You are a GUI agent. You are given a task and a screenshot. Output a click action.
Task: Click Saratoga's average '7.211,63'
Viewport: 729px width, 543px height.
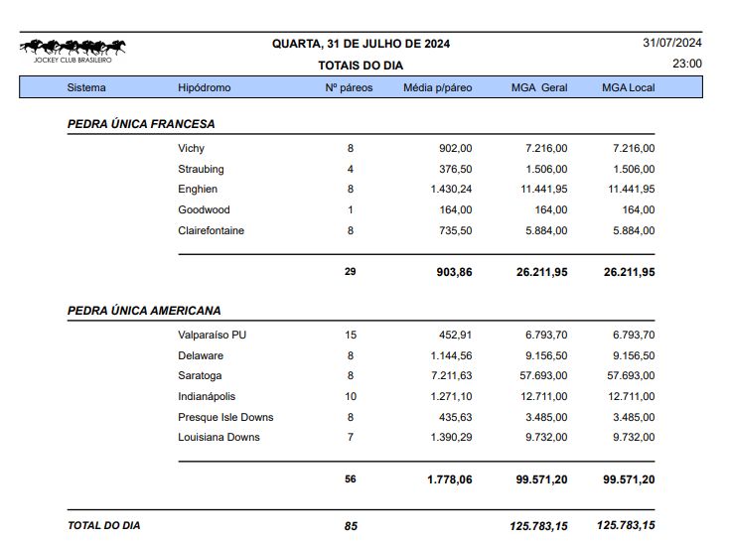451,376
